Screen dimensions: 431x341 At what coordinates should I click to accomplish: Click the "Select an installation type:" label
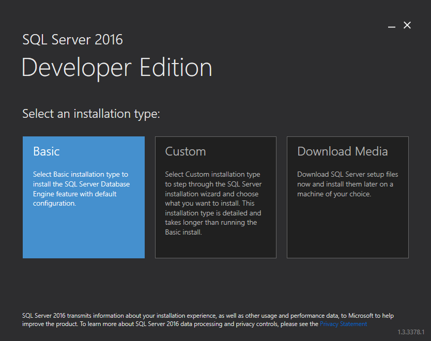(x=91, y=114)
